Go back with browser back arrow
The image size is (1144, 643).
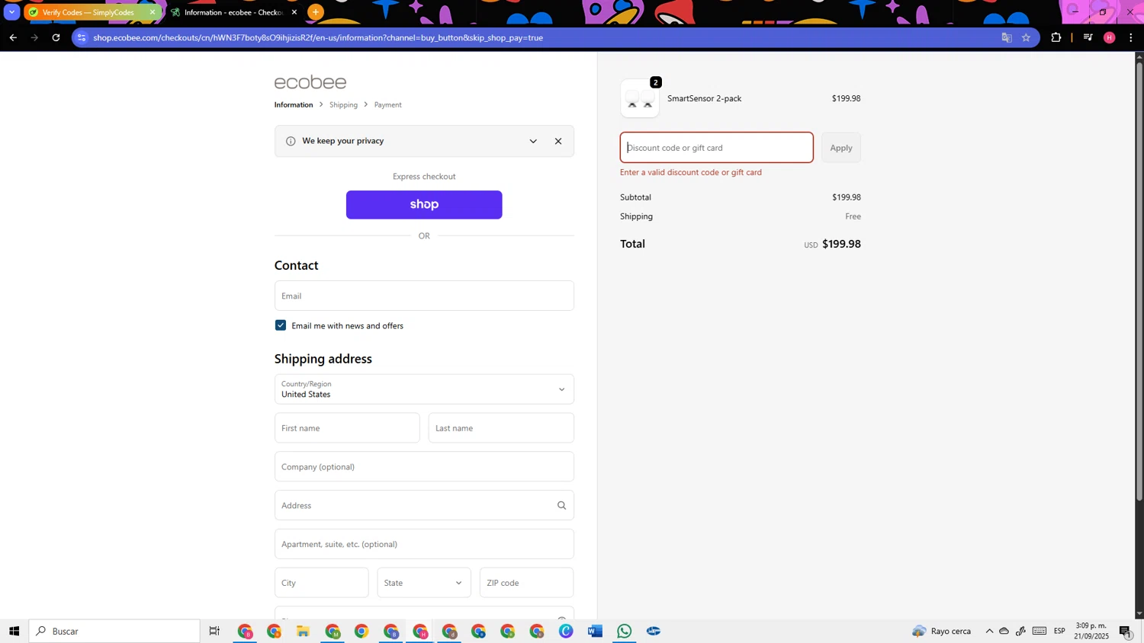tap(13, 37)
